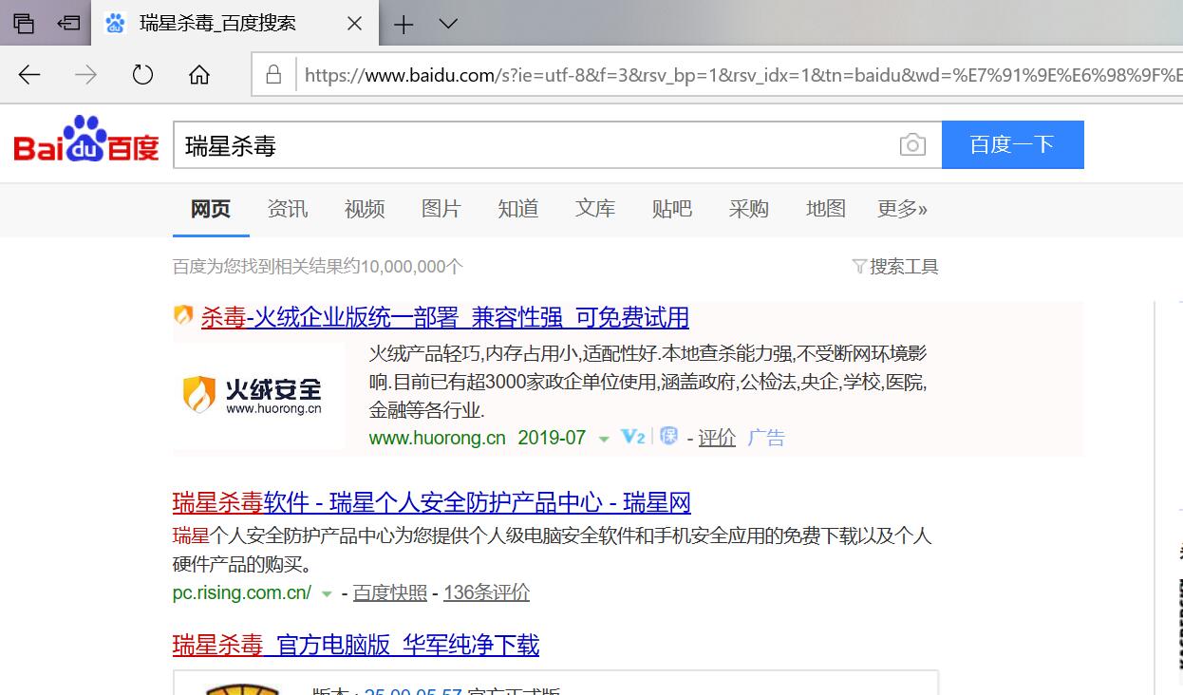This screenshot has height=695, width=1183.
Task: Open the 136条评价 reviews link
Action: click(x=486, y=592)
